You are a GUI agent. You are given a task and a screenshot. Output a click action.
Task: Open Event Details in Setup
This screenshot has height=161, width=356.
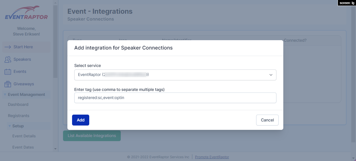(24, 136)
